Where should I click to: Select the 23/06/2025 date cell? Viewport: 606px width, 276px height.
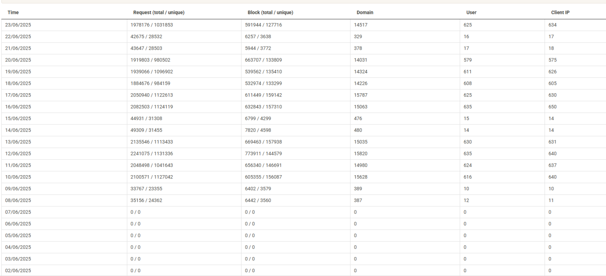click(18, 25)
